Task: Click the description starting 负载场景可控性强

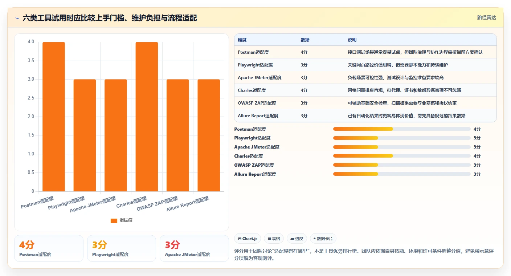Action: tap(396, 78)
